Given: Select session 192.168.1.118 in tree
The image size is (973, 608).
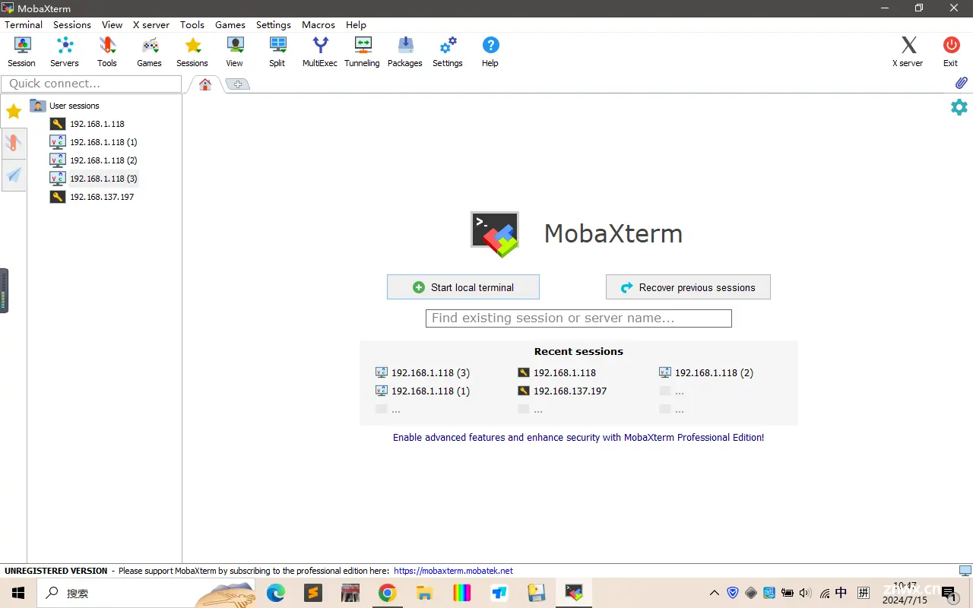Looking at the screenshot, I should tap(87, 124).
